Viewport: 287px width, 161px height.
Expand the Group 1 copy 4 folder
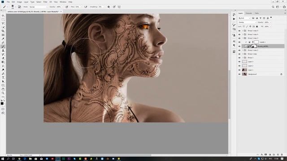point(243,34)
